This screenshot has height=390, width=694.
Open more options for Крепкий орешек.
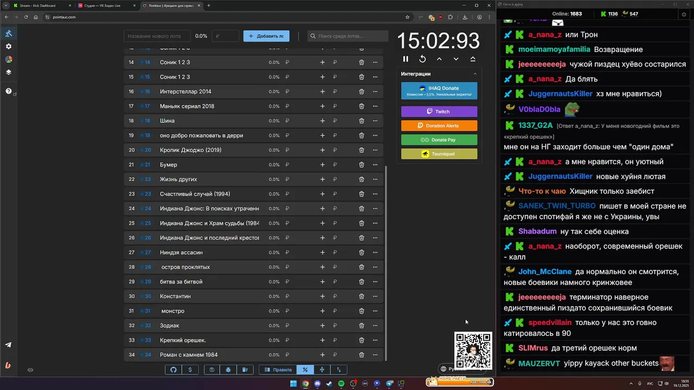click(x=375, y=340)
